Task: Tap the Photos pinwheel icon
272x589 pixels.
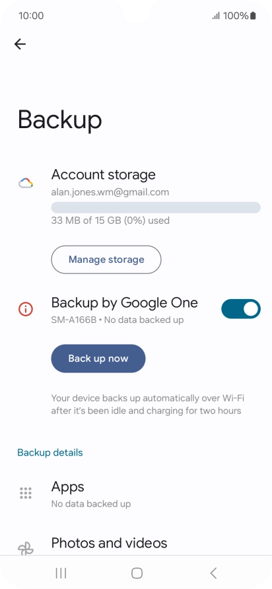Action: tap(26, 549)
